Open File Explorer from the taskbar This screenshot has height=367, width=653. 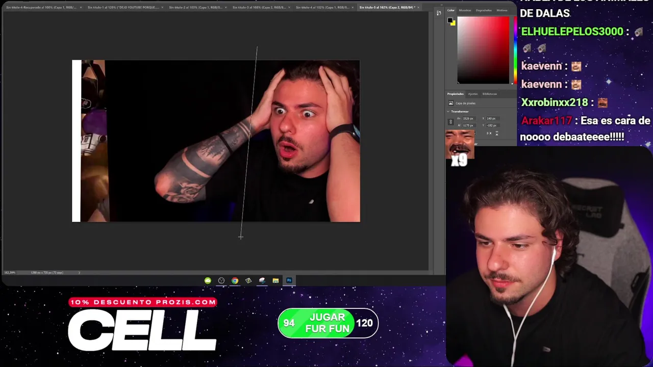coord(275,280)
